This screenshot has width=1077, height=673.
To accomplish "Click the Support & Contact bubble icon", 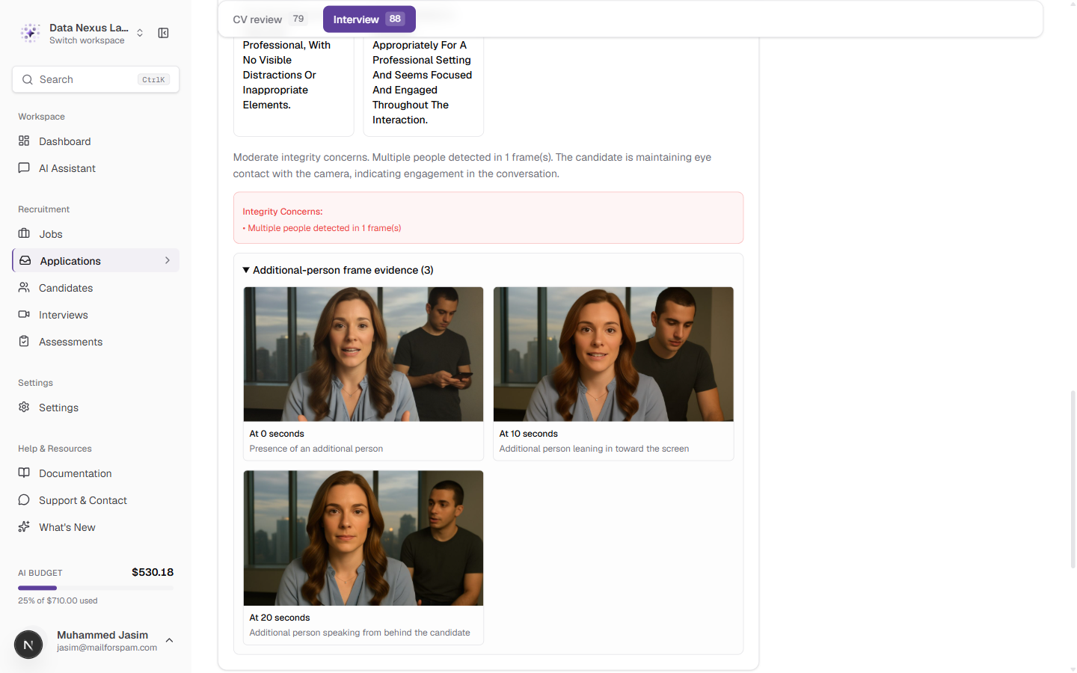I will pyautogui.click(x=24, y=500).
